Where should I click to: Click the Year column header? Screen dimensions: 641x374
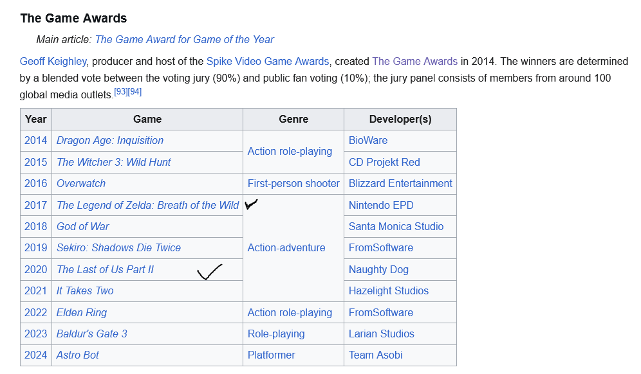tap(36, 120)
